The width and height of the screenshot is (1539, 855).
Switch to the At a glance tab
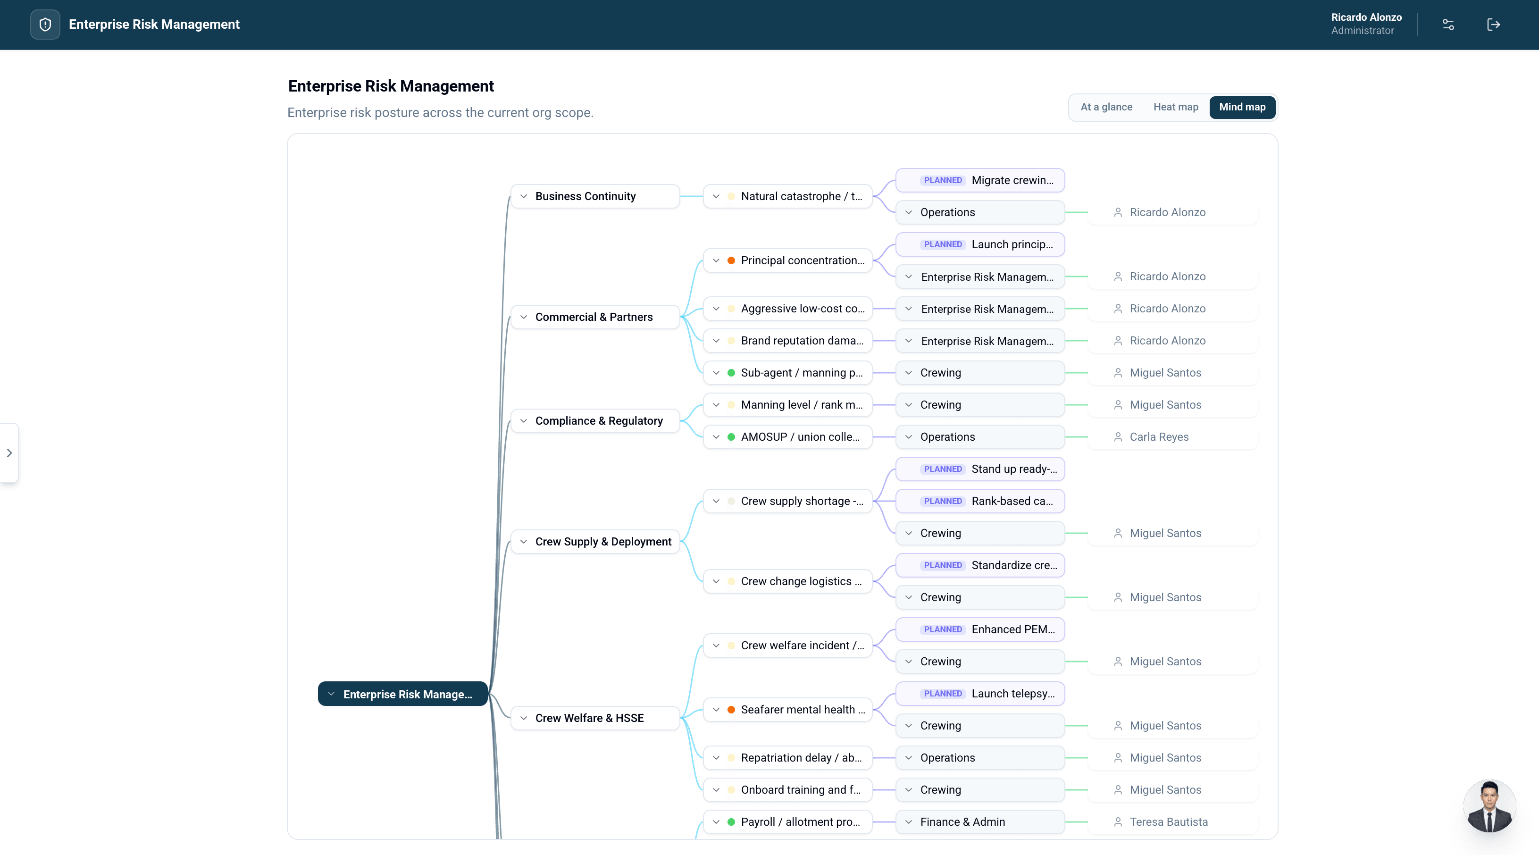point(1106,107)
